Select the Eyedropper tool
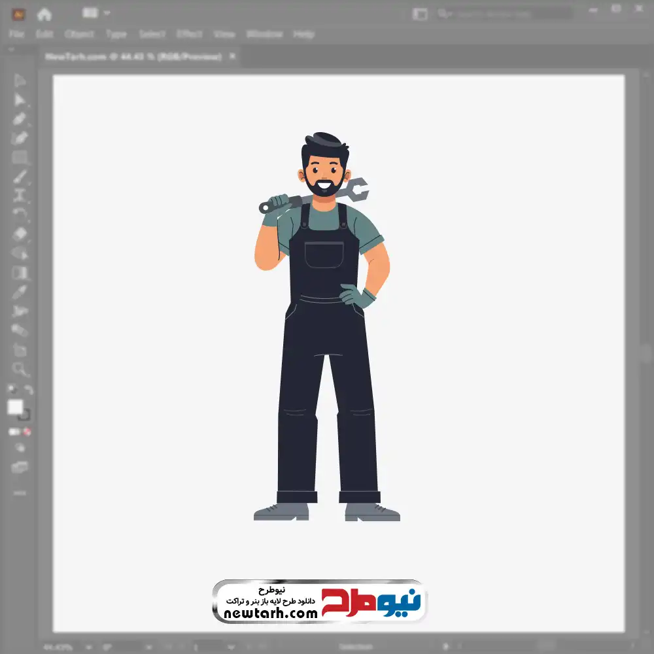 (x=20, y=292)
